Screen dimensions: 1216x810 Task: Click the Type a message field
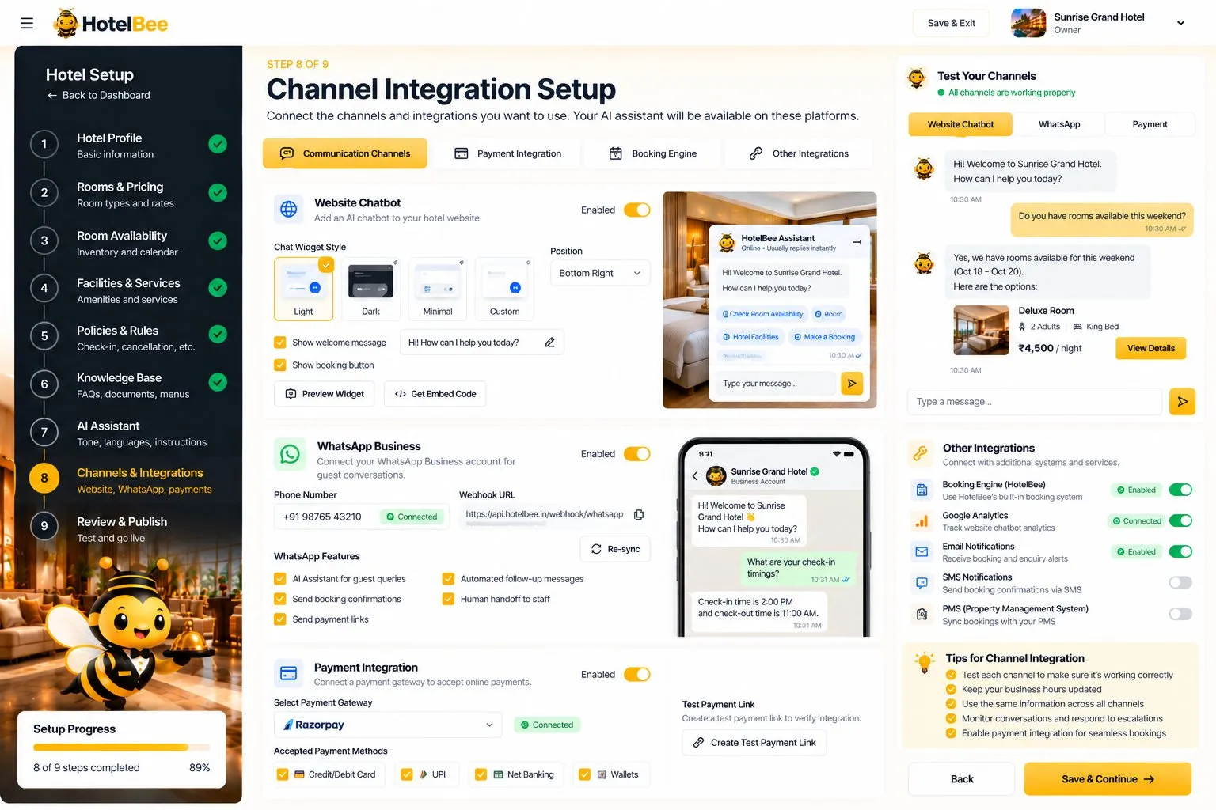click(1035, 402)
